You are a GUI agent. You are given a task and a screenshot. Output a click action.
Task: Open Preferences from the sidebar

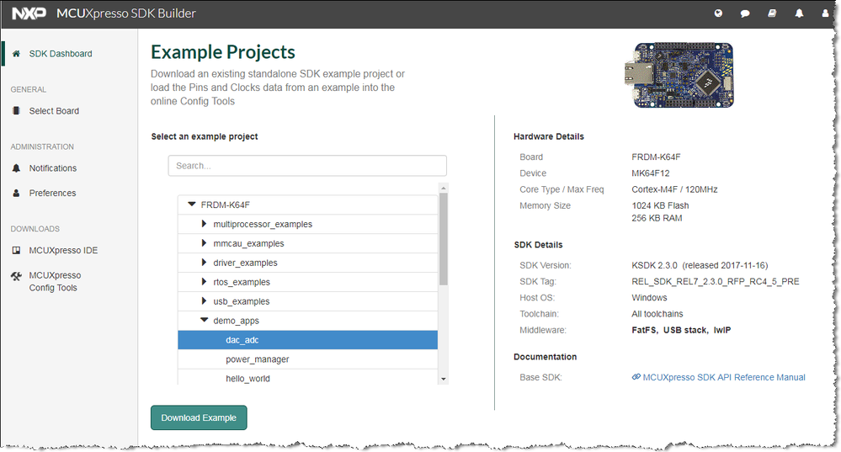click(x=52, y=193)
